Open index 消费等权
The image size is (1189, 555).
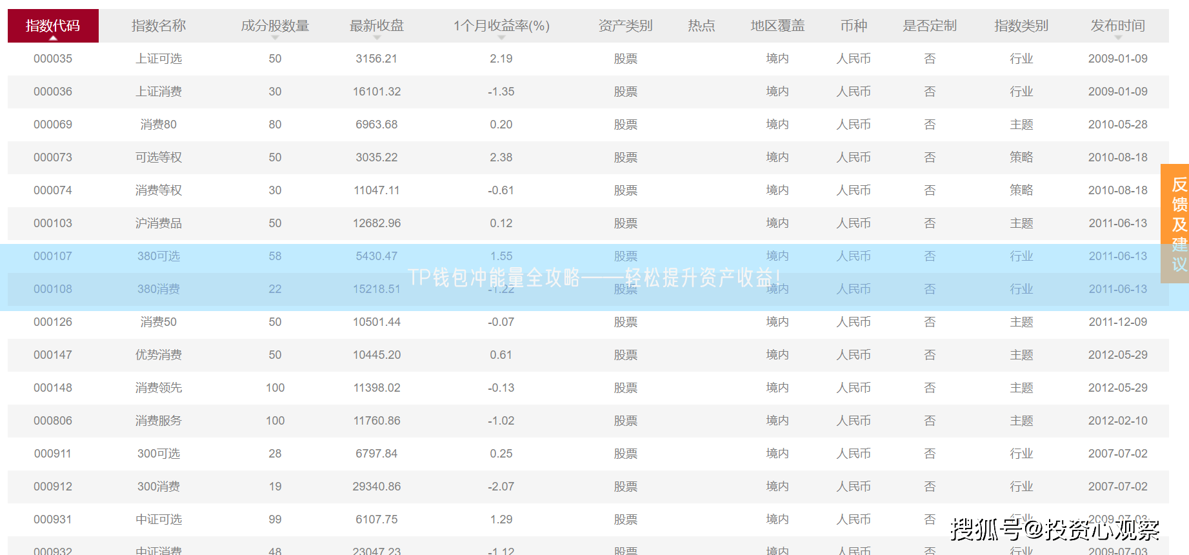[159, 190]
